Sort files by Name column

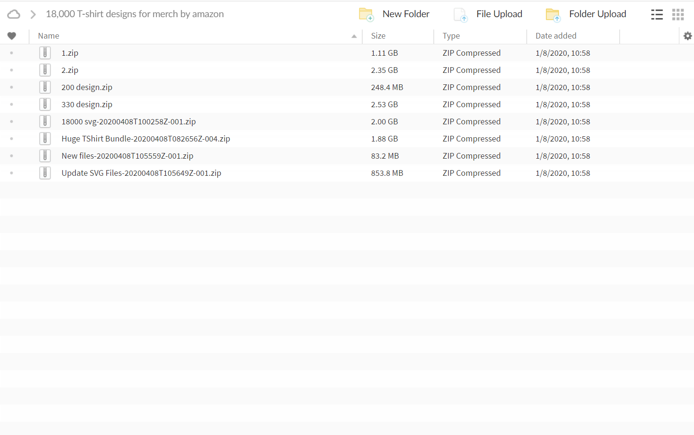click(49, 36)
